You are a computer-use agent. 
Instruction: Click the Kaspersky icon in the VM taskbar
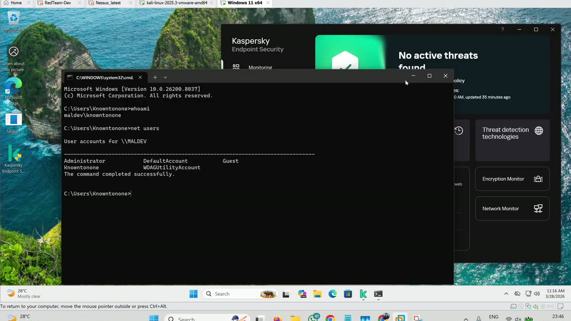point(363,294)
